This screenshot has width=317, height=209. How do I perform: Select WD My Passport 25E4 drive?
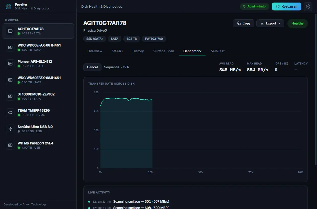[38, 145]
